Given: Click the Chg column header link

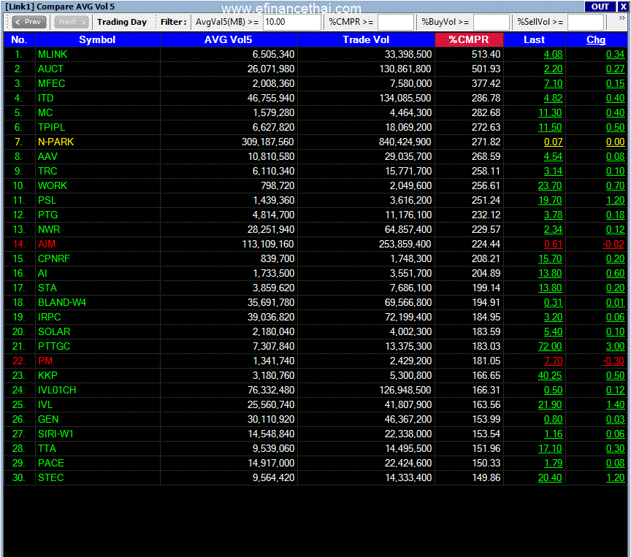Looking at the screenshot, I should coord(596,40).
